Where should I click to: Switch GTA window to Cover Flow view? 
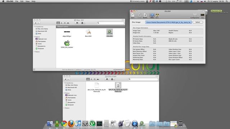pyautogui.click(x=98, y=79)
